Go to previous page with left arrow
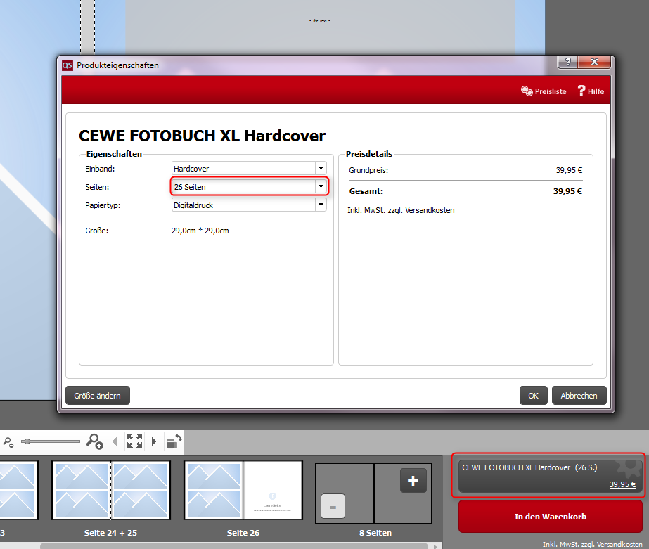 tap(115, 441)
